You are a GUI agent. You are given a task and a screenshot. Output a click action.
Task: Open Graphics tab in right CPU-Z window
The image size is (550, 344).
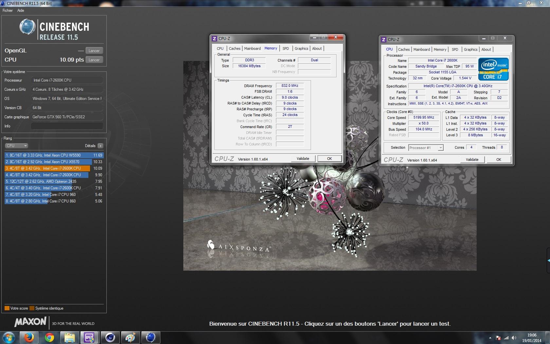coord(470,49)
